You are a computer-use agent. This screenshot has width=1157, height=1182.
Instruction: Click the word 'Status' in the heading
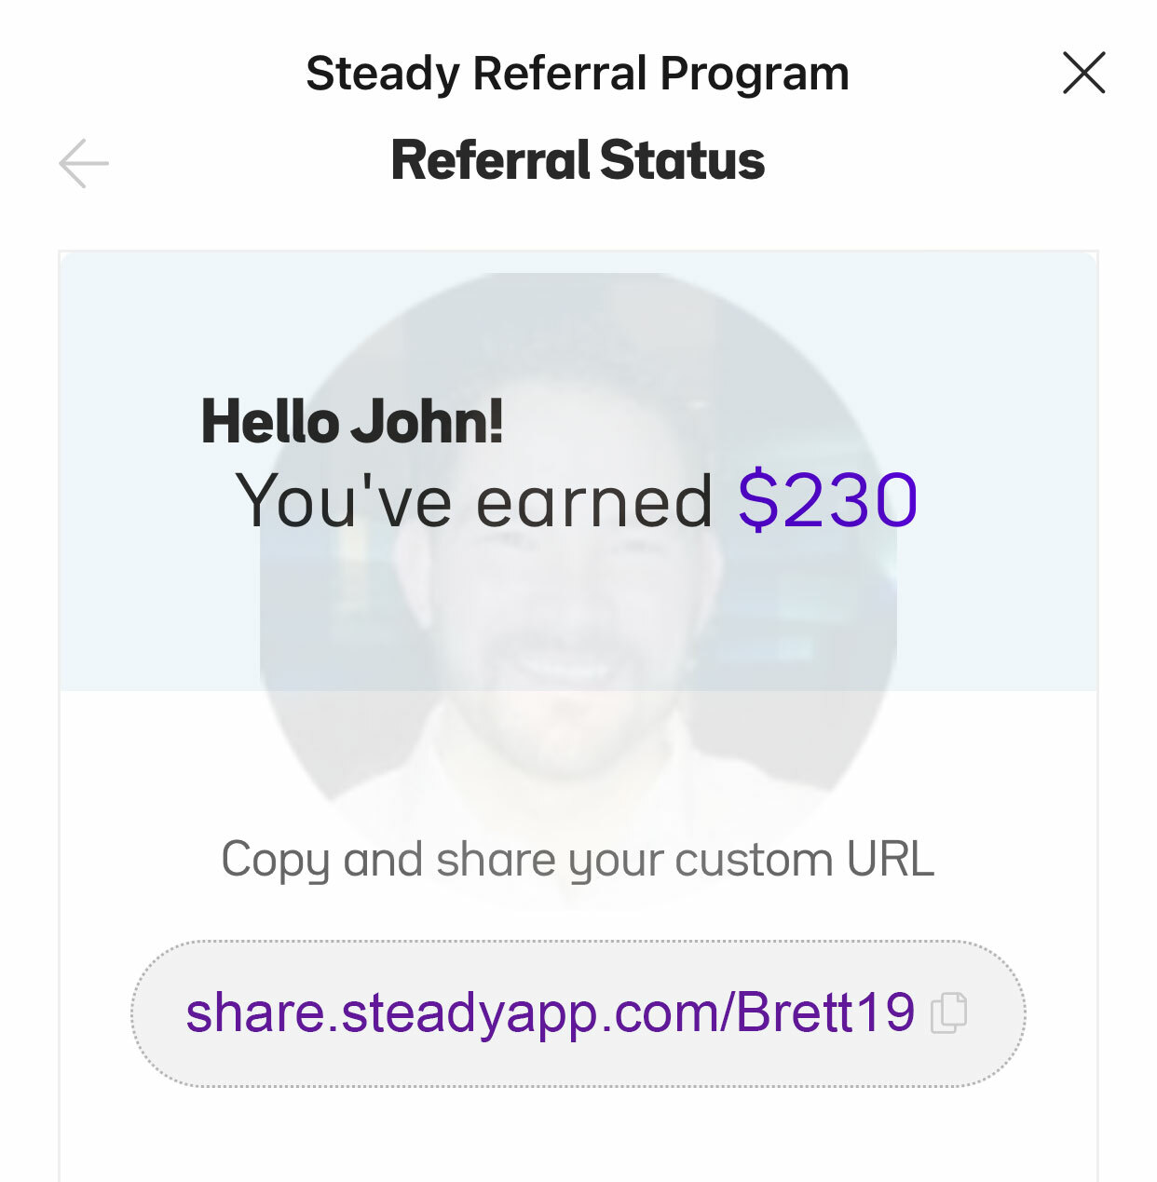682,160
